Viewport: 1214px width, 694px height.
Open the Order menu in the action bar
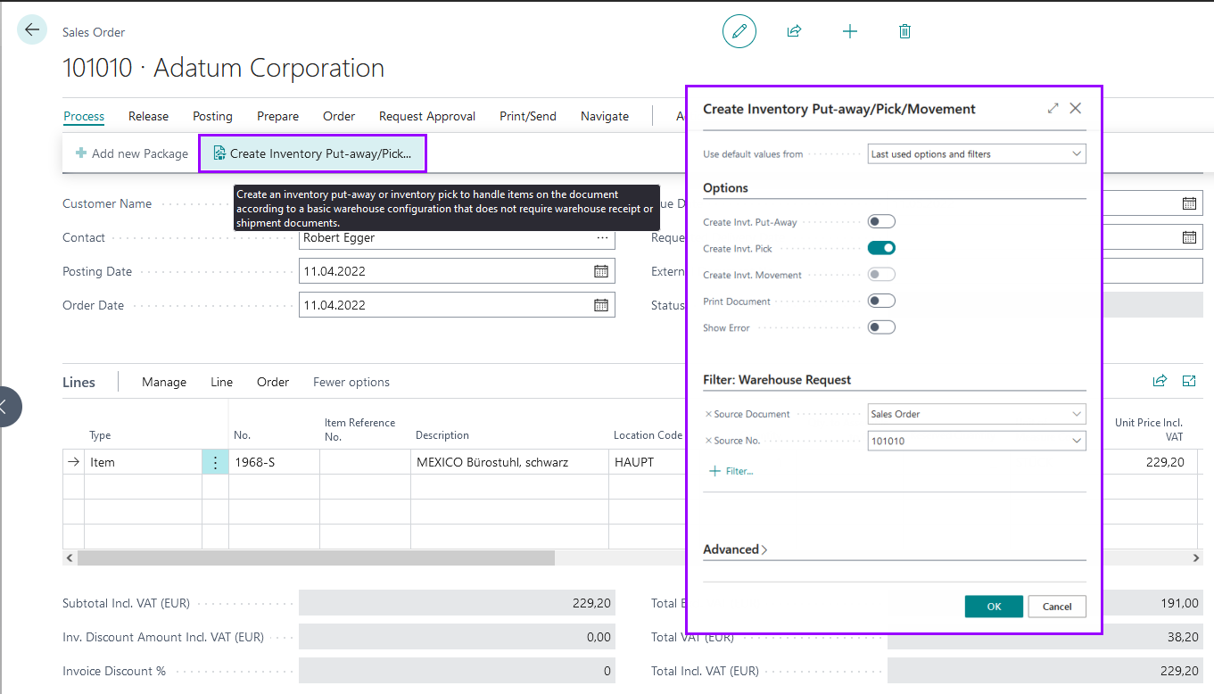point(339,116)
